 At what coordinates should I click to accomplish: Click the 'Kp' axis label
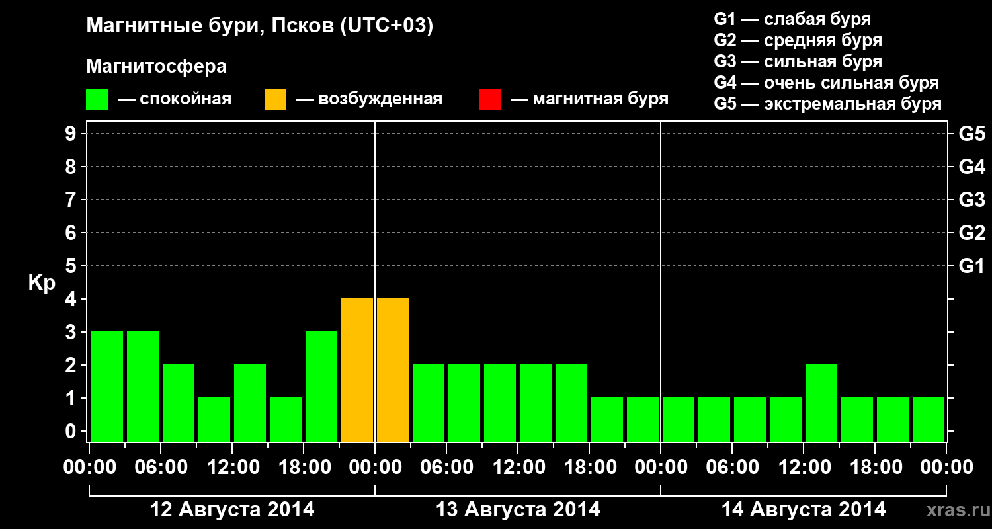point(42,283)
